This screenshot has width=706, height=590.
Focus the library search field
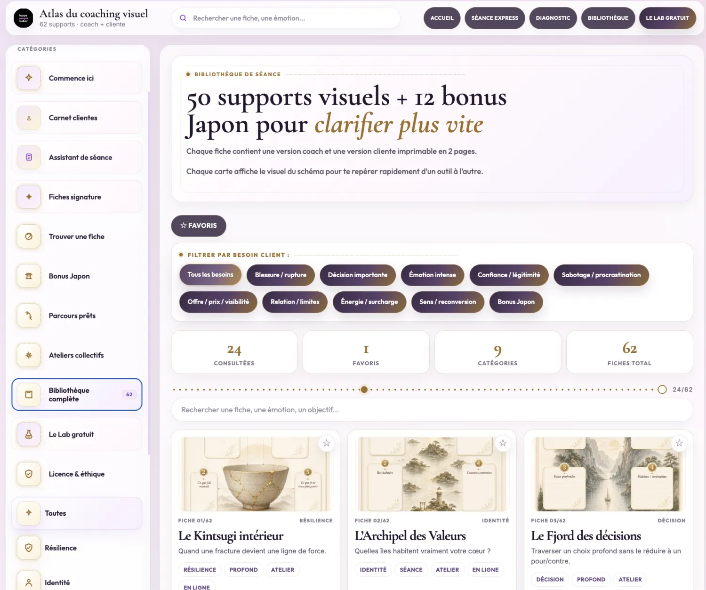432,410
